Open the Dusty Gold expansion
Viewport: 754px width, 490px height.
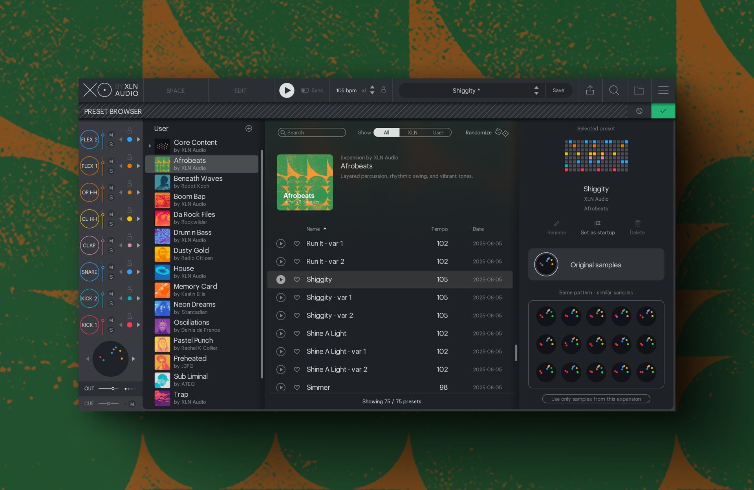coord(202,254)
